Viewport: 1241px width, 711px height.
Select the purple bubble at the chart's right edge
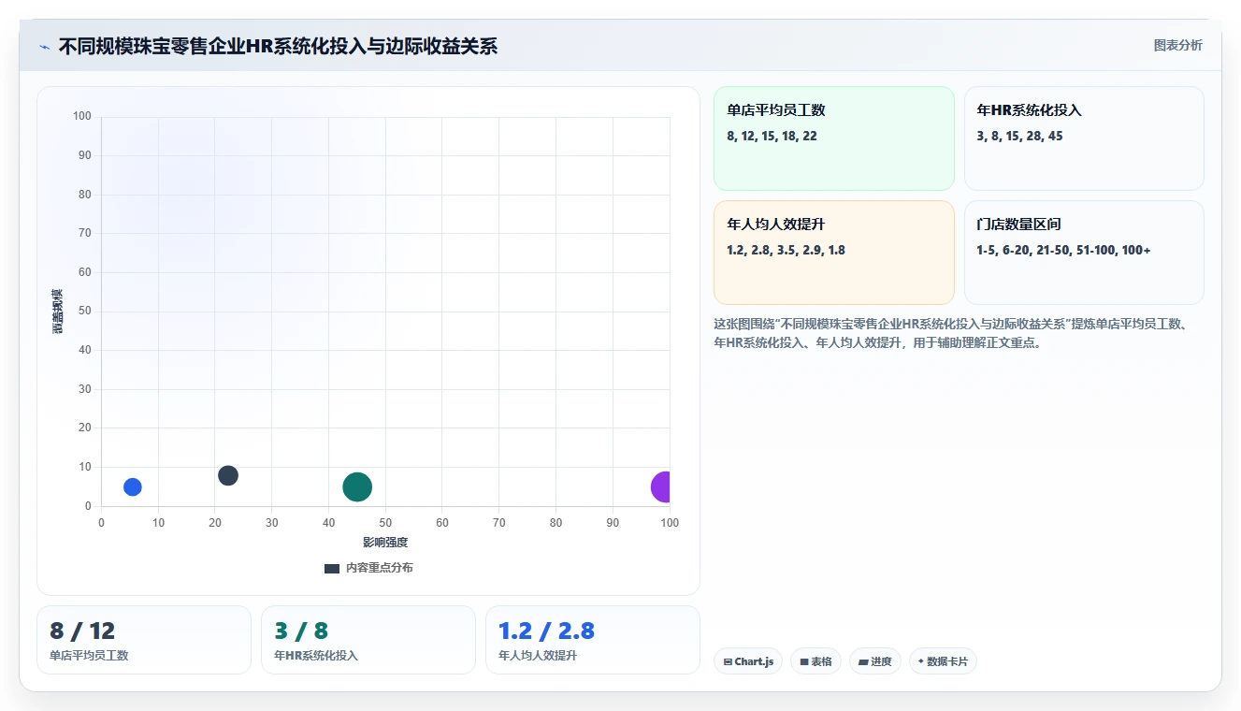pos(661,486)
